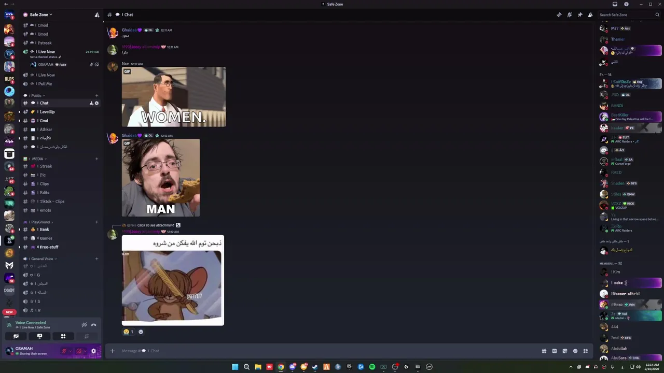Open the sticker picker
664x373 pixels.
[564, 351]
